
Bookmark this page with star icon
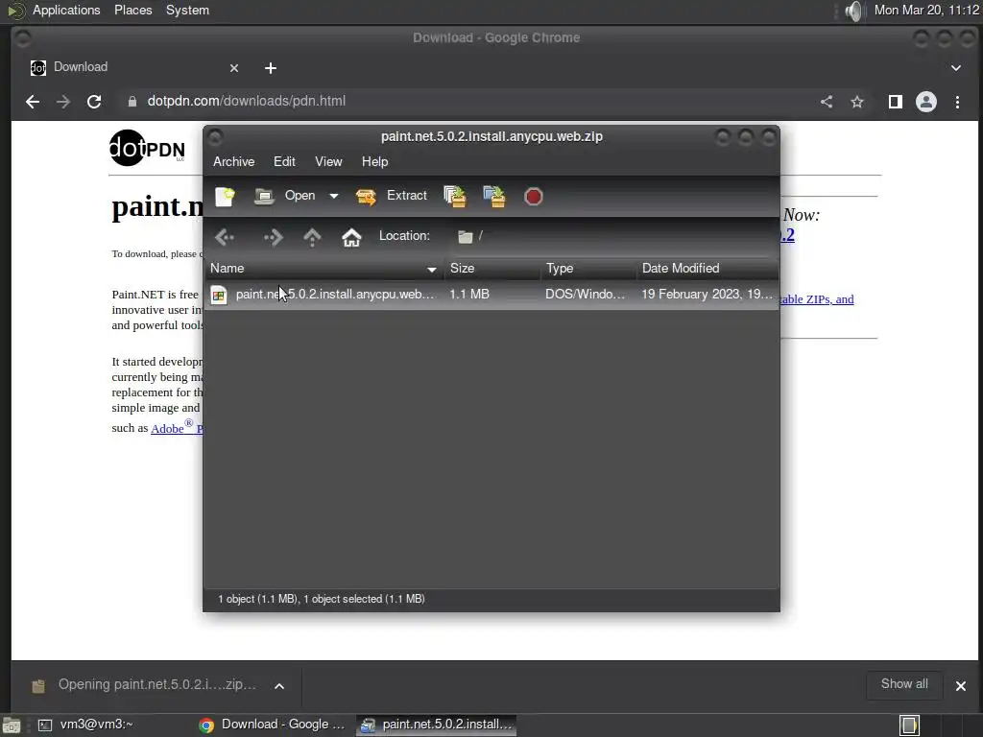857,102
